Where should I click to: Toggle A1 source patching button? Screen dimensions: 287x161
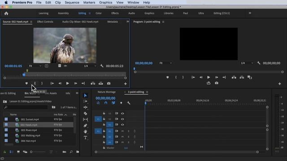click(98, 131)
